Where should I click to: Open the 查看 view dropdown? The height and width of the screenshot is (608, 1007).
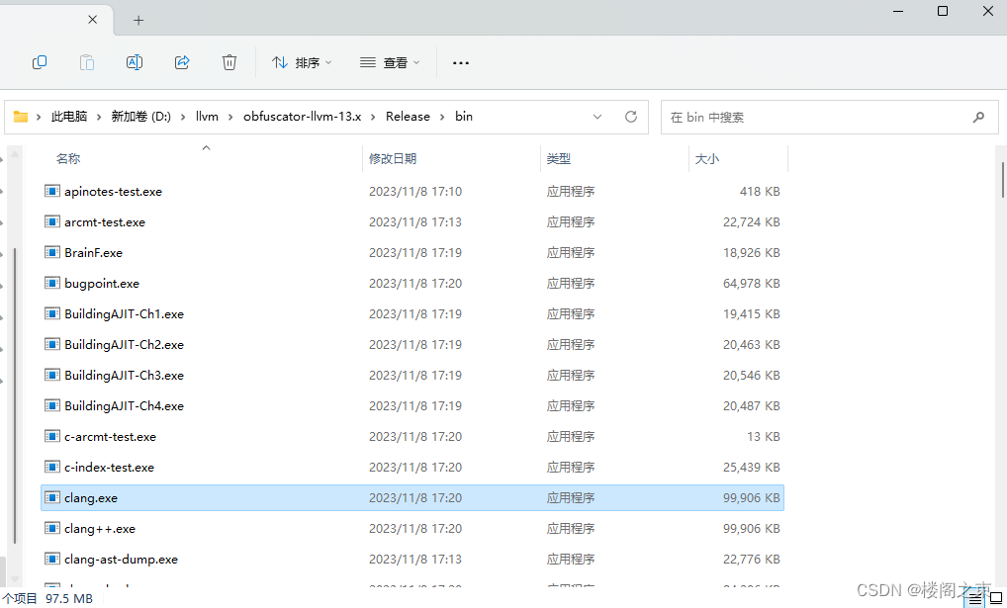(x=390, y=62)
